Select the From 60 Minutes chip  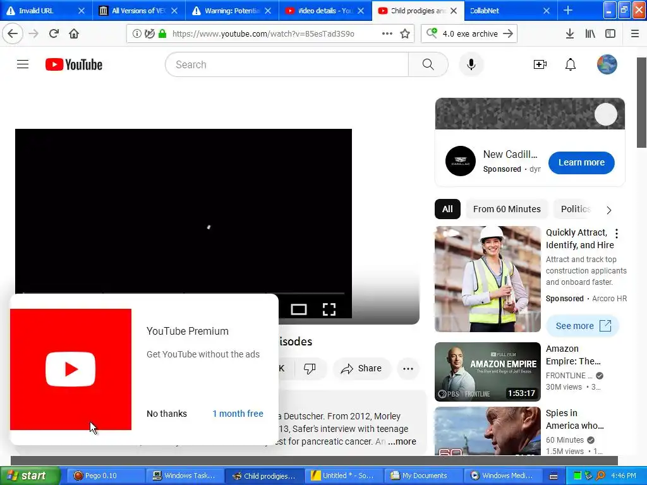[507, 209]
